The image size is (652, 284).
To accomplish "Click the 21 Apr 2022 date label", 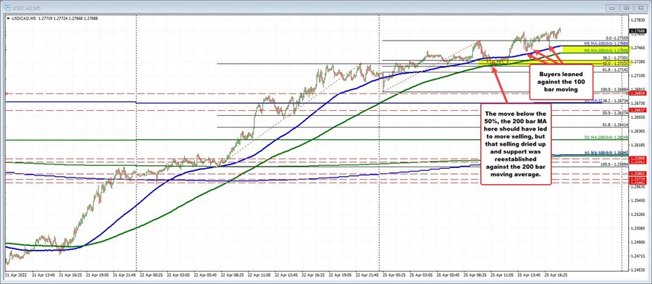I will pos(15,275).
